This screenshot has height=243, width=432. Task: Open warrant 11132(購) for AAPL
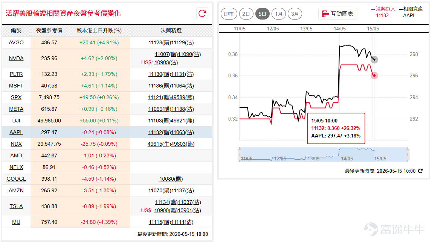160,132
